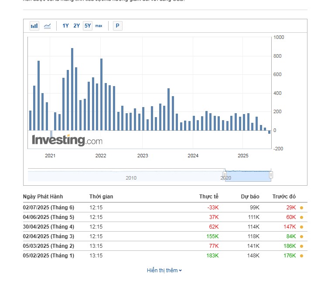Click the actual value 155K
Image resolution: width=314 pixels, height=281 pixels.
(212, 236)
